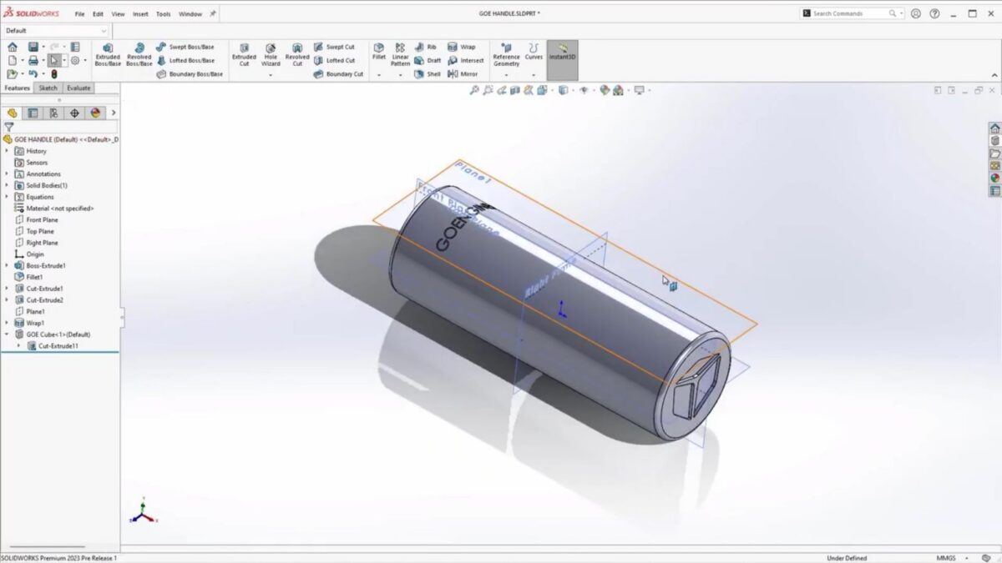1002x563 pixels.
Task: Switch to the Sketch tab
Action: tap(48, 88)
